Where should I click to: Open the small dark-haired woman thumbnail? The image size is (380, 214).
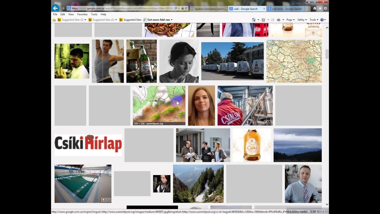coord(162,184)
